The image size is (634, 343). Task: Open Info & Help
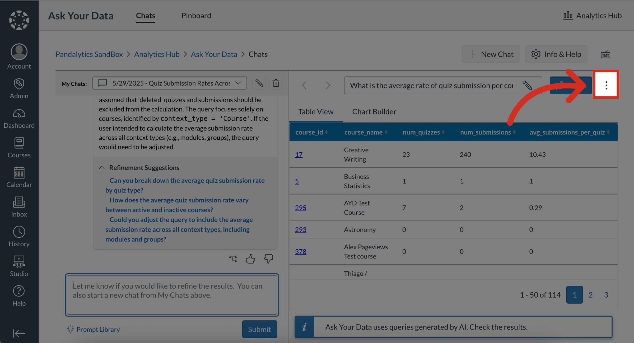coord(556,54)
